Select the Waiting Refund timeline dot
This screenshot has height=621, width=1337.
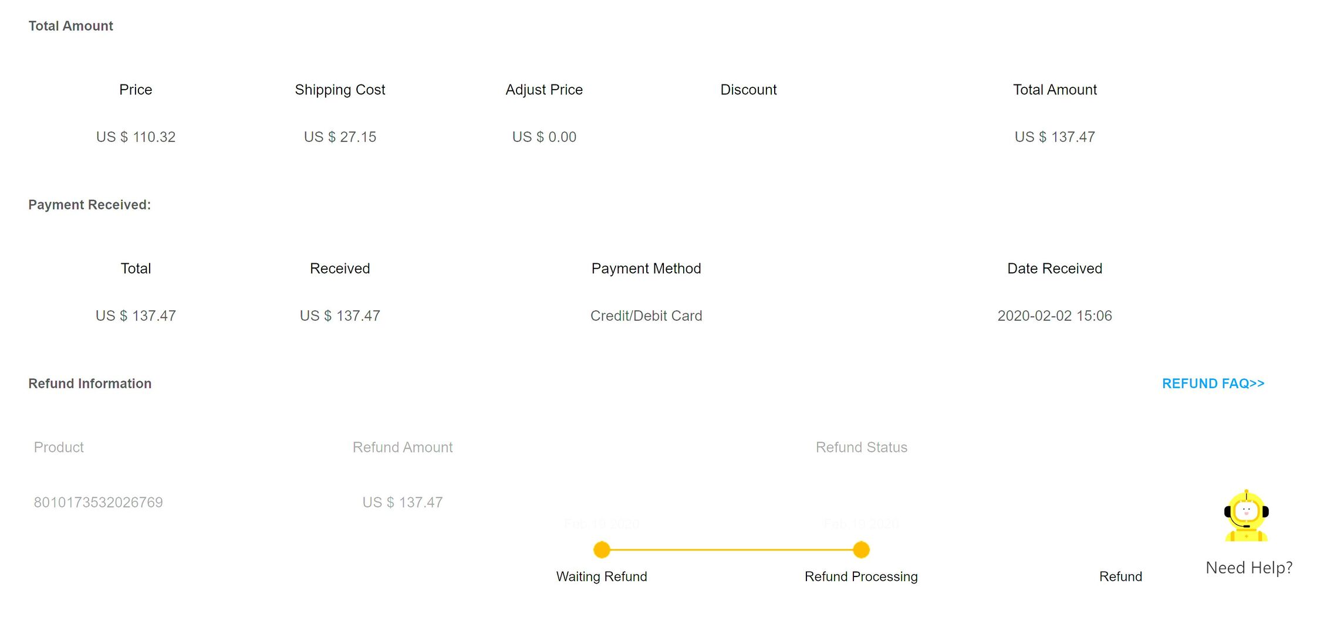point(602,549)
